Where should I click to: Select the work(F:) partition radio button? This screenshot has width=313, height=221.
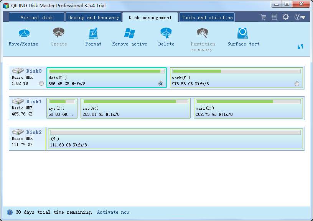pos(297,84)
